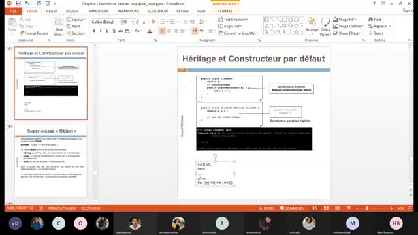Open font color picker arrow
418x235 pixels.
[x=155, y=31]
